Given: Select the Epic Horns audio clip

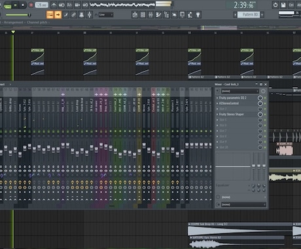Looking at the screenshot, I should click(x=237, y=242).
